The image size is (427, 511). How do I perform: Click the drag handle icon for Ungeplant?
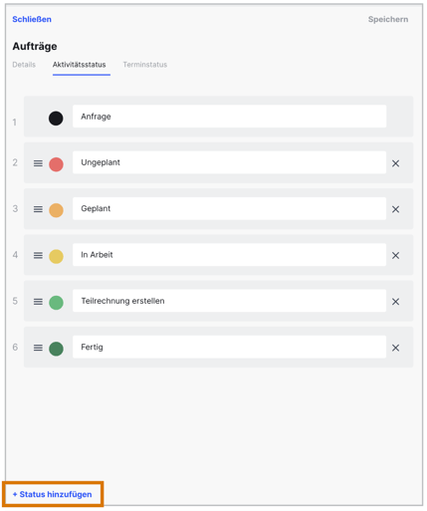(38, 163)
